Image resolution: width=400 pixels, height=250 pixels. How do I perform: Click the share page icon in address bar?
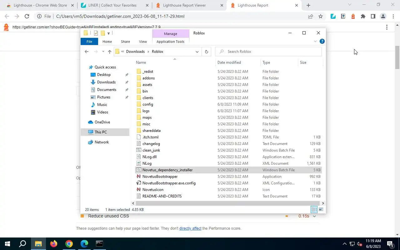click(x=311, y=16)
